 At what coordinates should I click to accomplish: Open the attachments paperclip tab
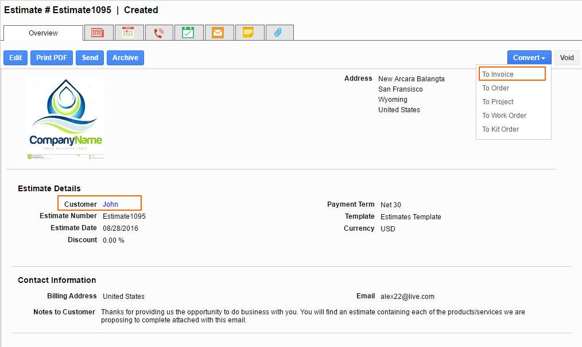[x=279, y=33]
